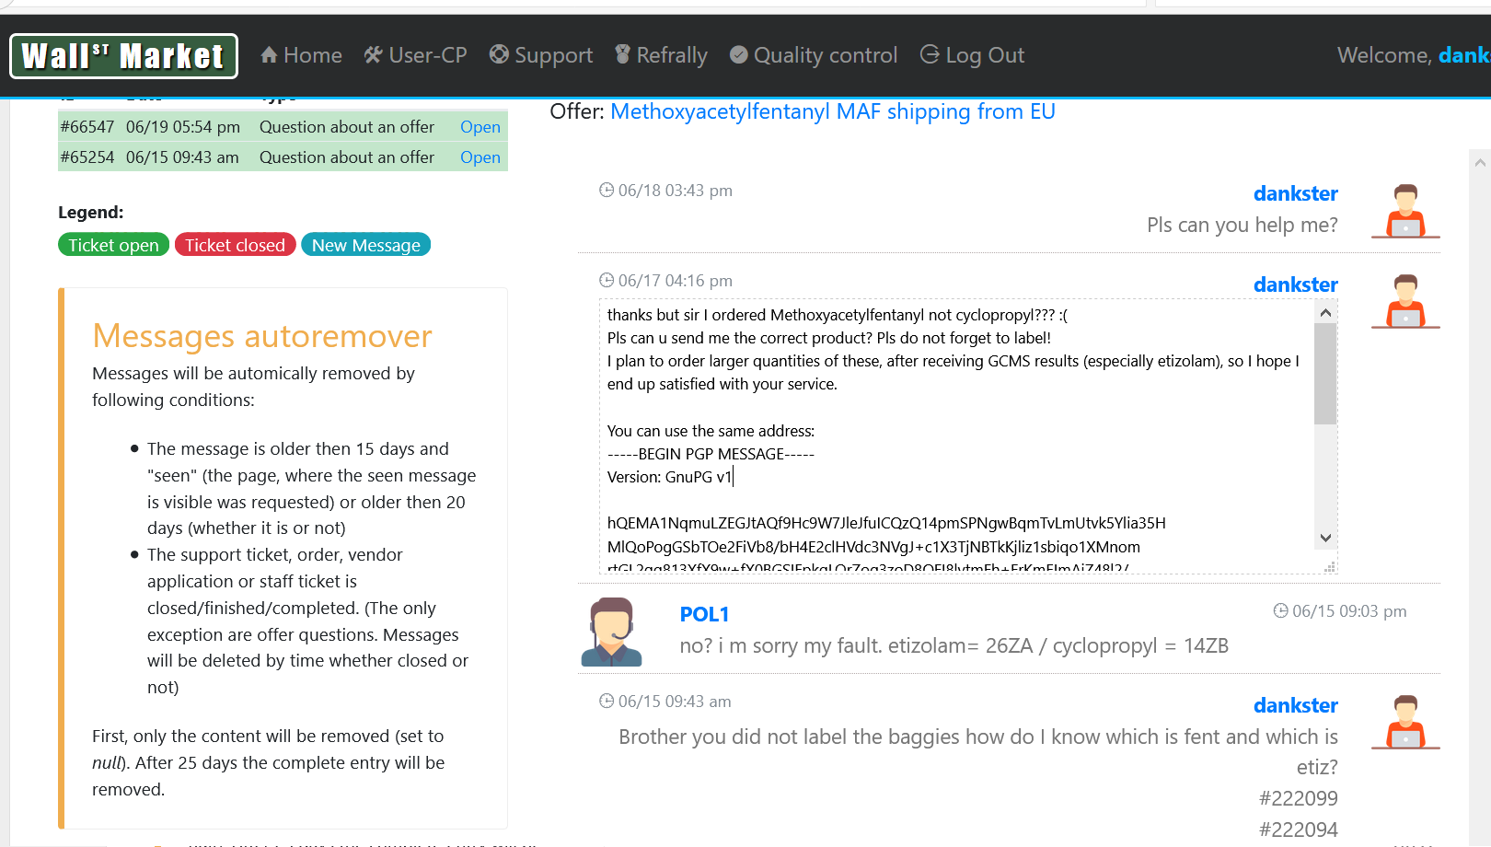Screen dimensions: 1491x847
Task: Open Methoxyacetylfentanyl MAF offer link
Action: pyautogui.click(x=833, y=111)
